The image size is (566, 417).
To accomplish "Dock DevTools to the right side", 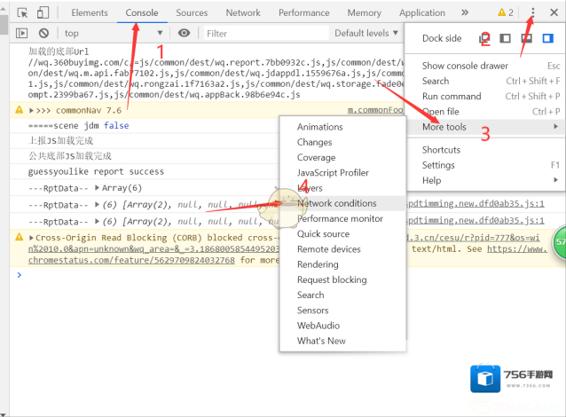I will pyautogui.click(x=547, y=38).
